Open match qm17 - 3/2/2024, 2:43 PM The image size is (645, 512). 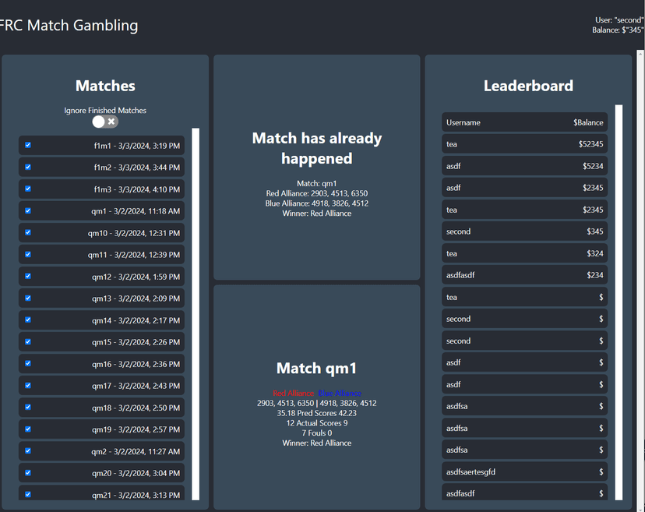pos(101,386)
